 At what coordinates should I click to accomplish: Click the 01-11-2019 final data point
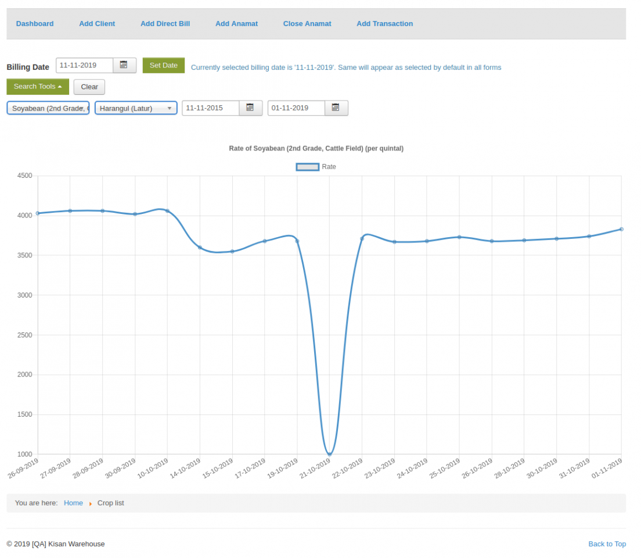(621, 229)
